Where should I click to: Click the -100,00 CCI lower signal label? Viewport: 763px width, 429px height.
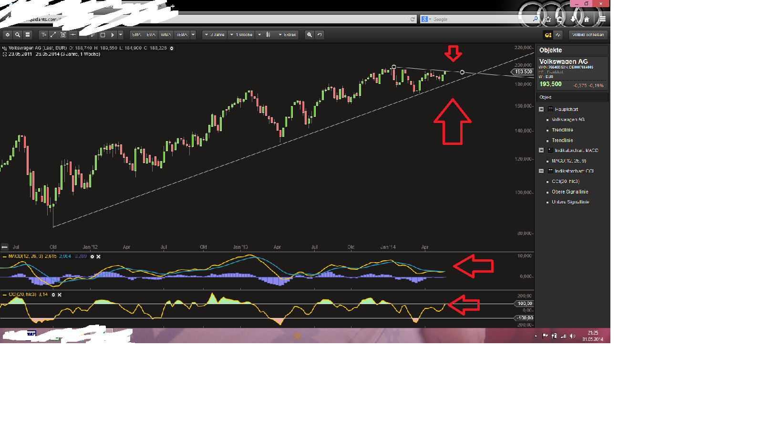(524, 318)
